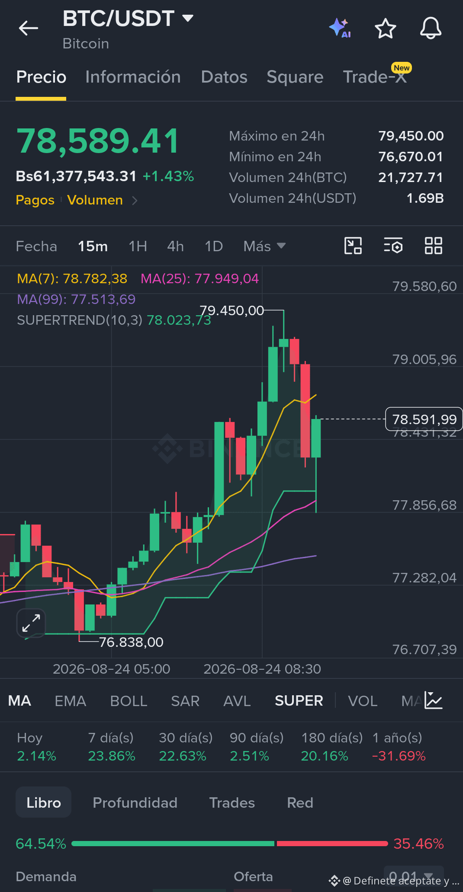Screen dimensions: 463x892
Task: Click the Volumen link
Action: point(95,200)
